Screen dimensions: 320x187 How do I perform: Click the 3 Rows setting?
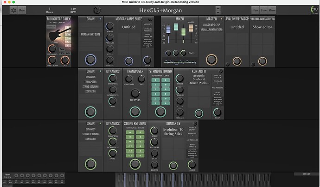click(x=49, y=10)
